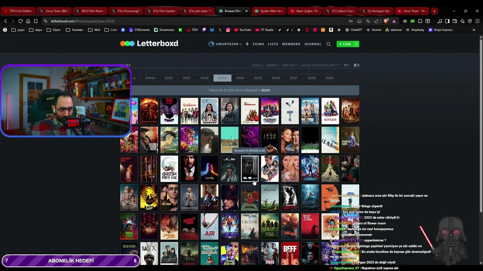Reload the page with the refresh icon
Image resolution: width=483 pixels, height=271 pixels.
pos(20,21)
